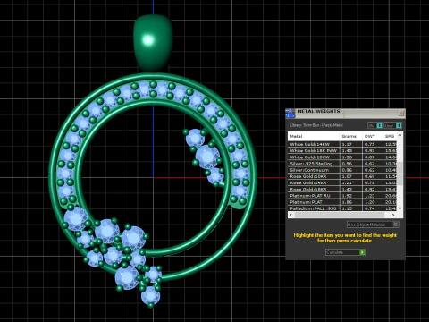Select the Rose Gold 18KR row
Screen dimensions: 429x322
342,190
